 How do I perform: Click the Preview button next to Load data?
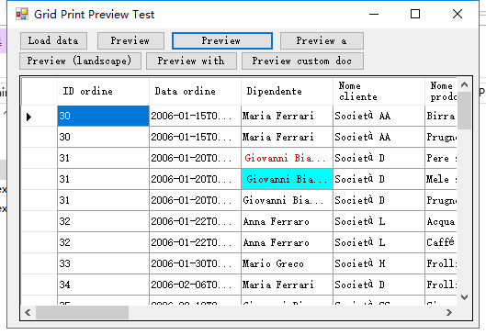[x=130, y=41]
